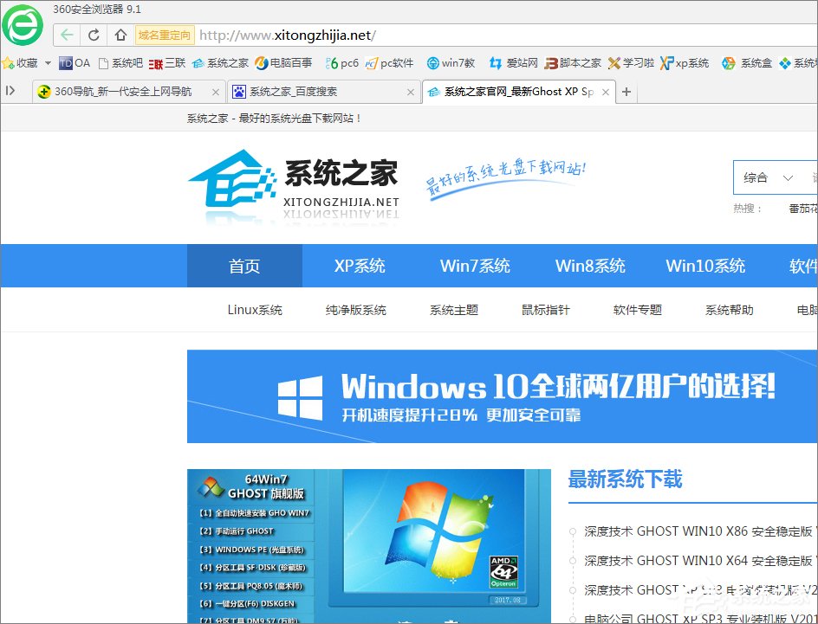Click the Windows 10 两亿用户 banner

tap(503, 396)
